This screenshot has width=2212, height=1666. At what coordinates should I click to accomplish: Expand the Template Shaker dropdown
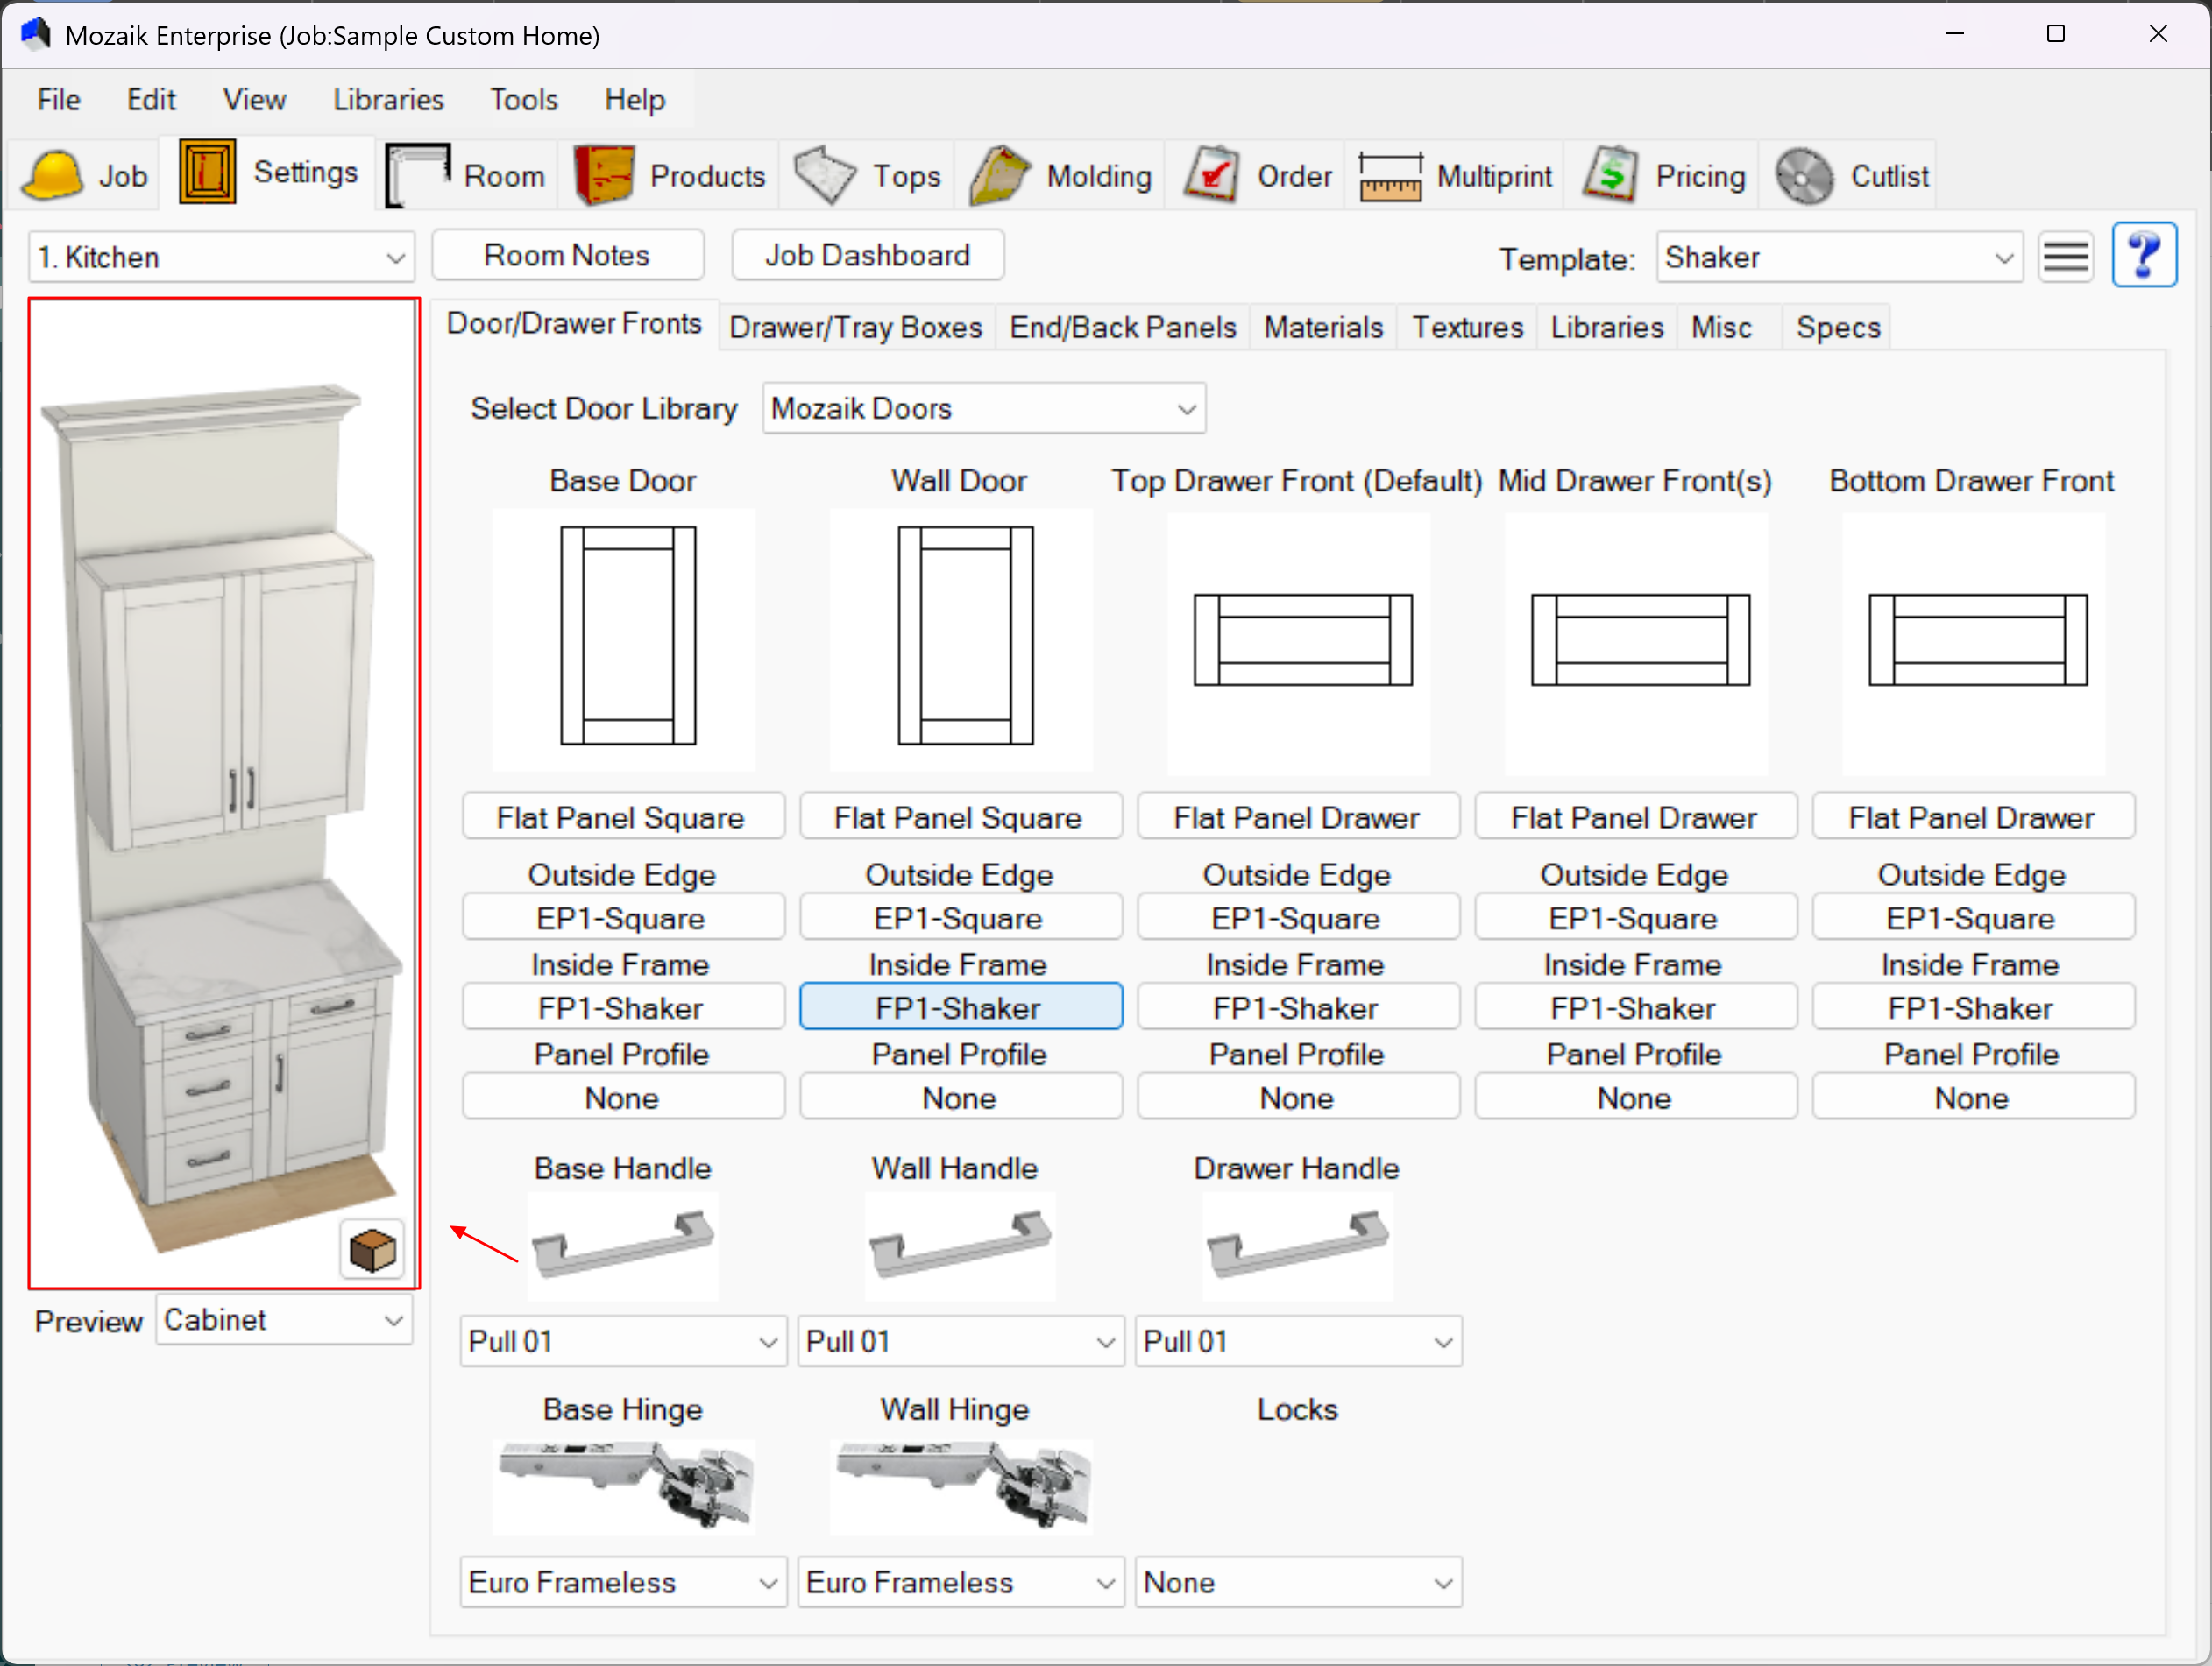pyautogui.click(x=1838, y=258)
